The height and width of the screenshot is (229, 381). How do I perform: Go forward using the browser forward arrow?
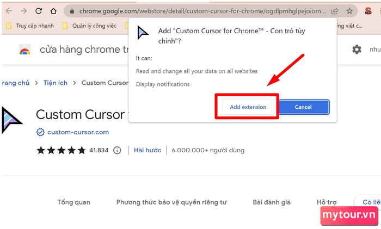pos(23,11)
